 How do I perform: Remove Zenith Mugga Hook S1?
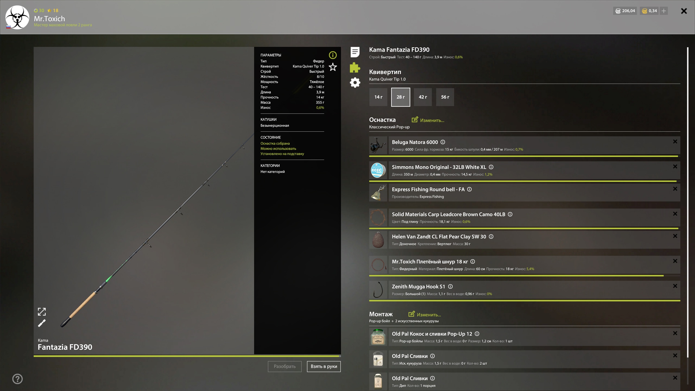point(675,286)
